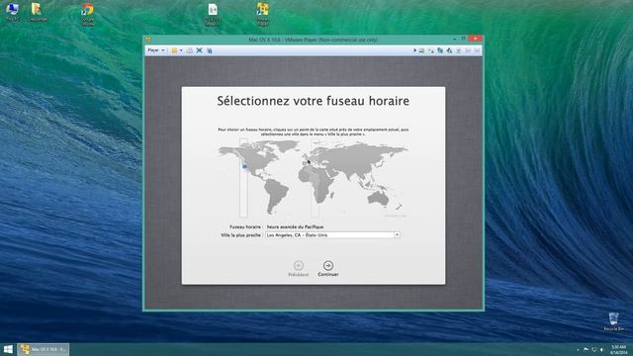The image size is (633, 356).
Task: Click the 'heure avancée du Pacifique' time zone text
Action: [295, 226]
